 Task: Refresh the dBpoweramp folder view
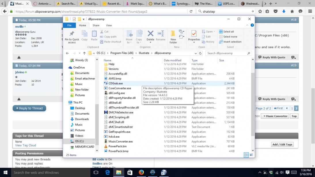click(200, 53)
